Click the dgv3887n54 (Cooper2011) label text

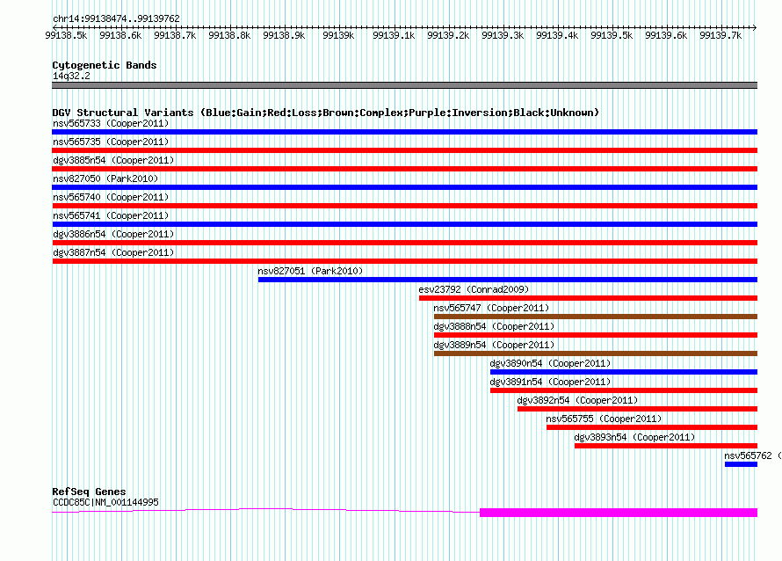click(x=113, y=252)
